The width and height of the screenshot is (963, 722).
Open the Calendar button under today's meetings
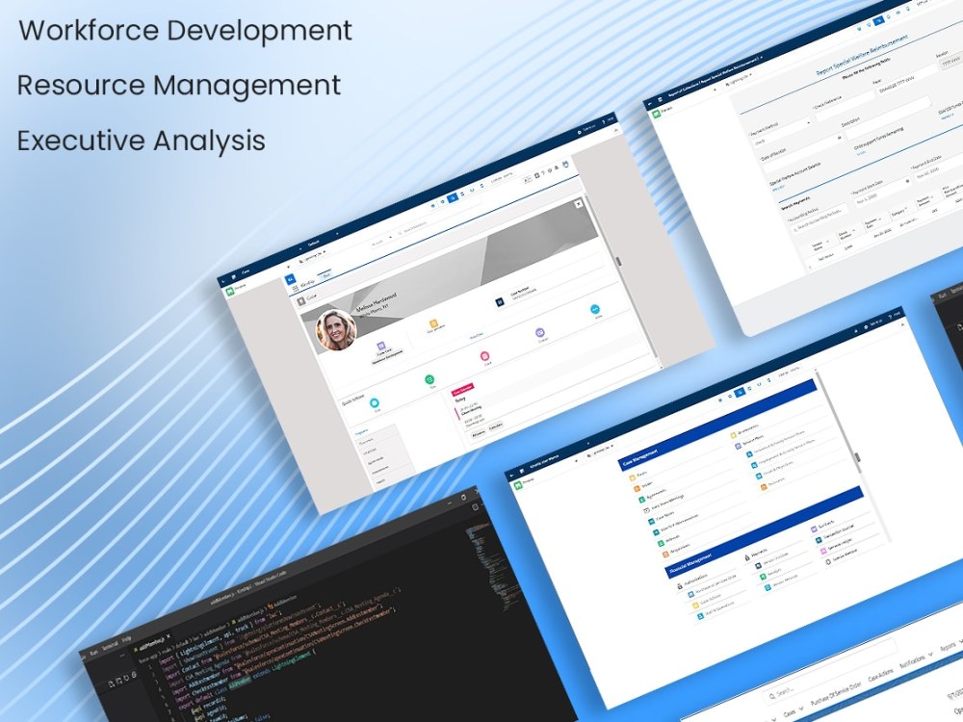496,426
